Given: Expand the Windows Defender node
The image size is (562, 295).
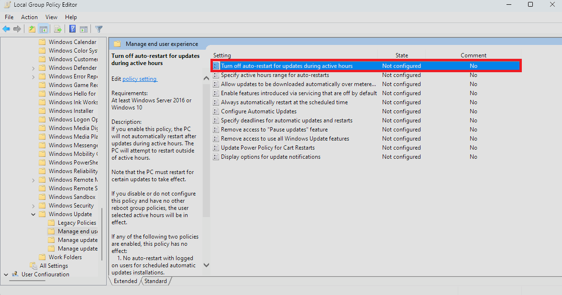Looking at the screenshot, I should point(33,67).
